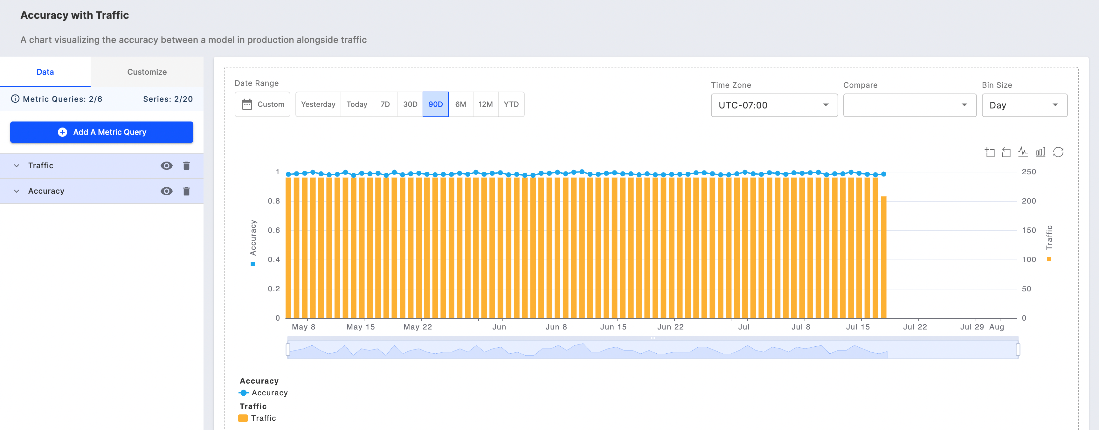The image size is (1099, 430).
Task: Select the 12M date range
Action: pyautogui.click(x=486, y=105)
